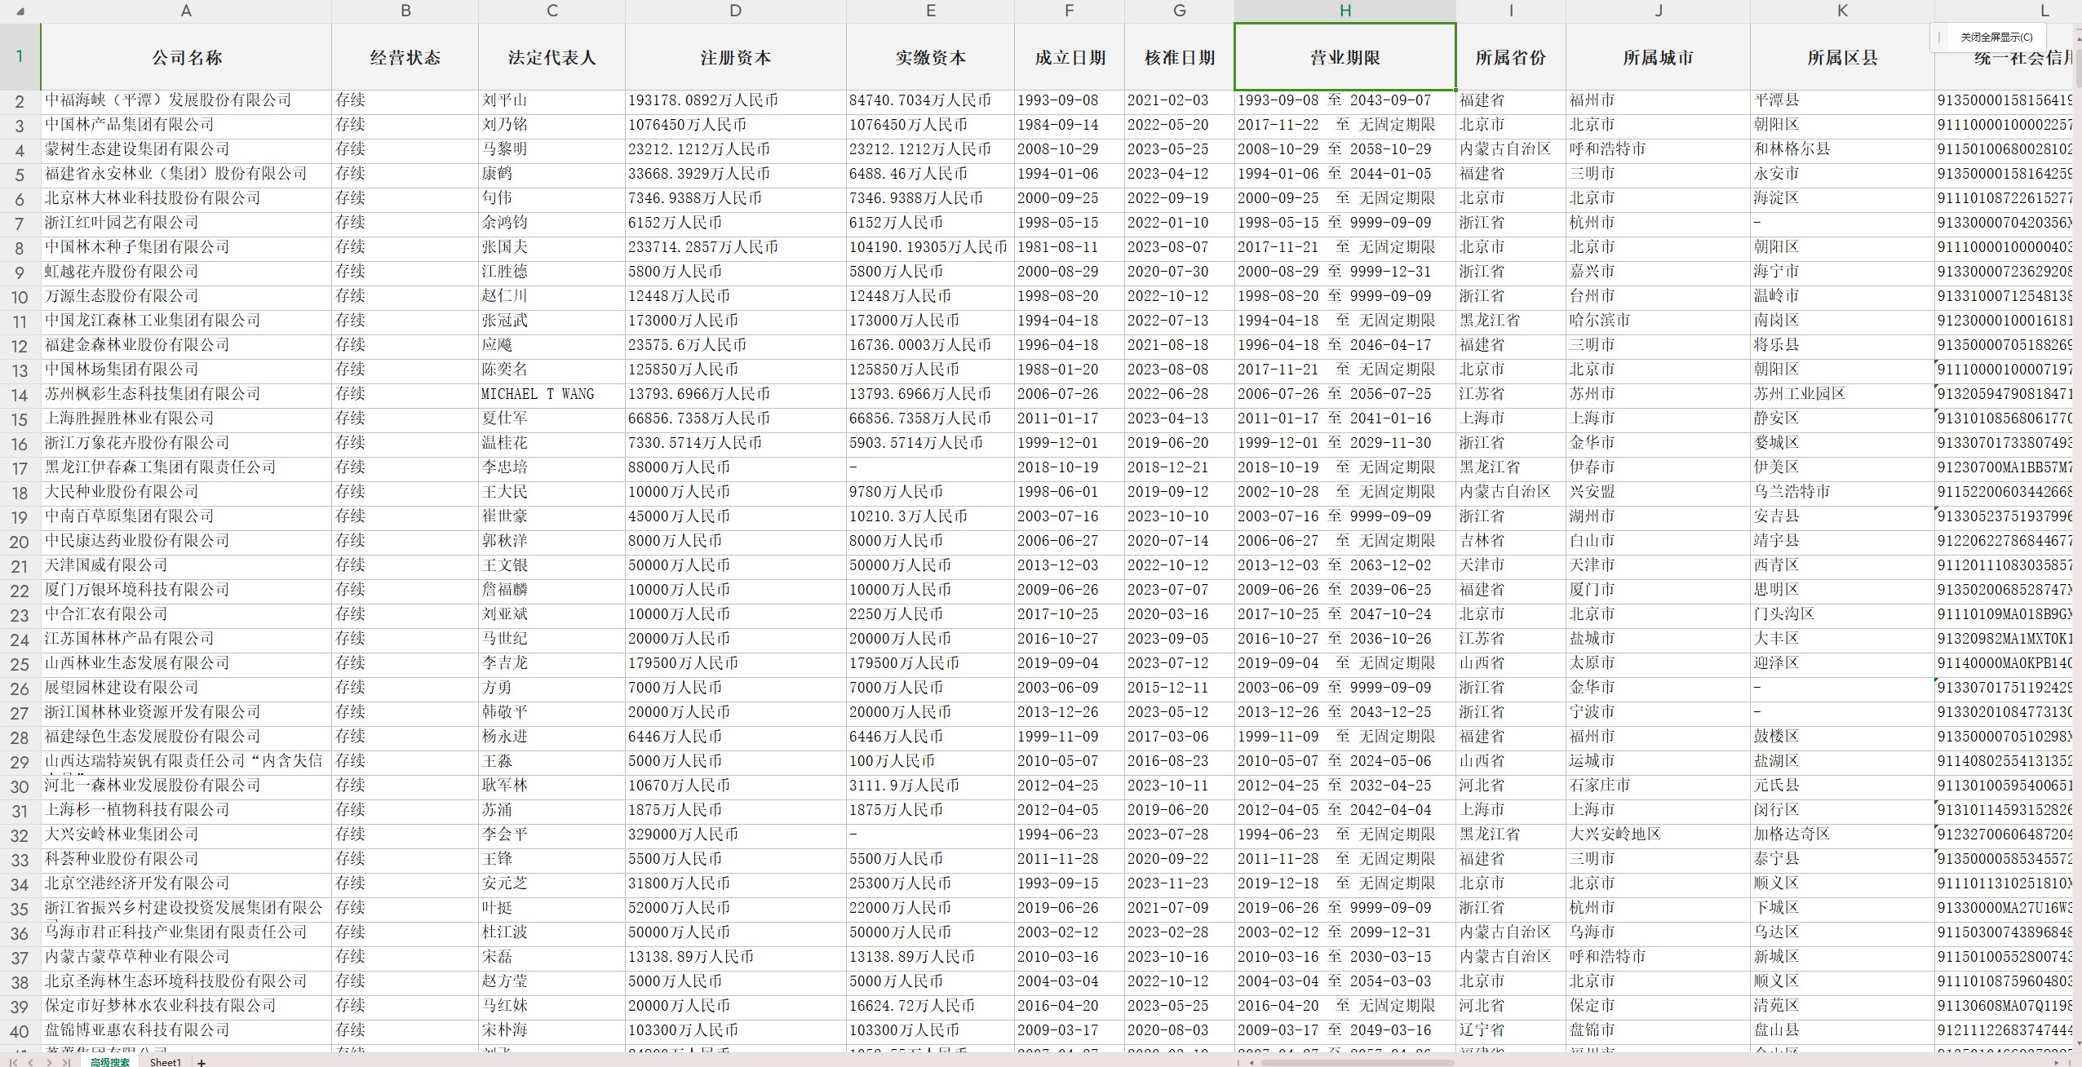This screenshot has height=1067, width=2082.
Task: Select cell 193178.0892万人民币
Action: click(736, 100)
